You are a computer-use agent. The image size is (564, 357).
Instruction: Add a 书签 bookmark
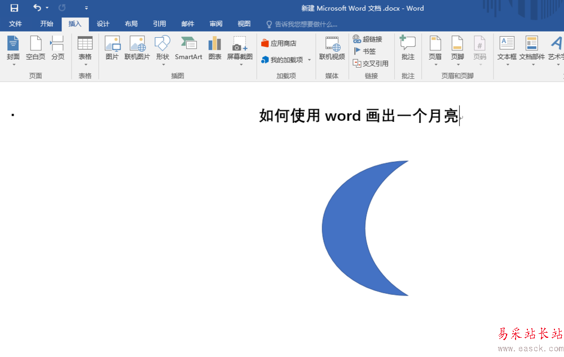[x=365, y=51]
